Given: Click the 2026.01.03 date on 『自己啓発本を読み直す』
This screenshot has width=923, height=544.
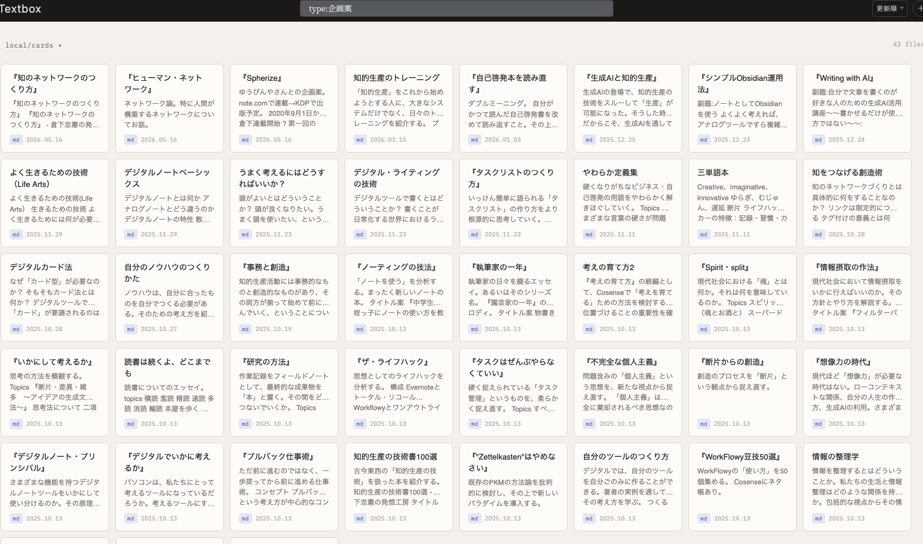Looking at the screenshot, I should click(x=503, y=140).
